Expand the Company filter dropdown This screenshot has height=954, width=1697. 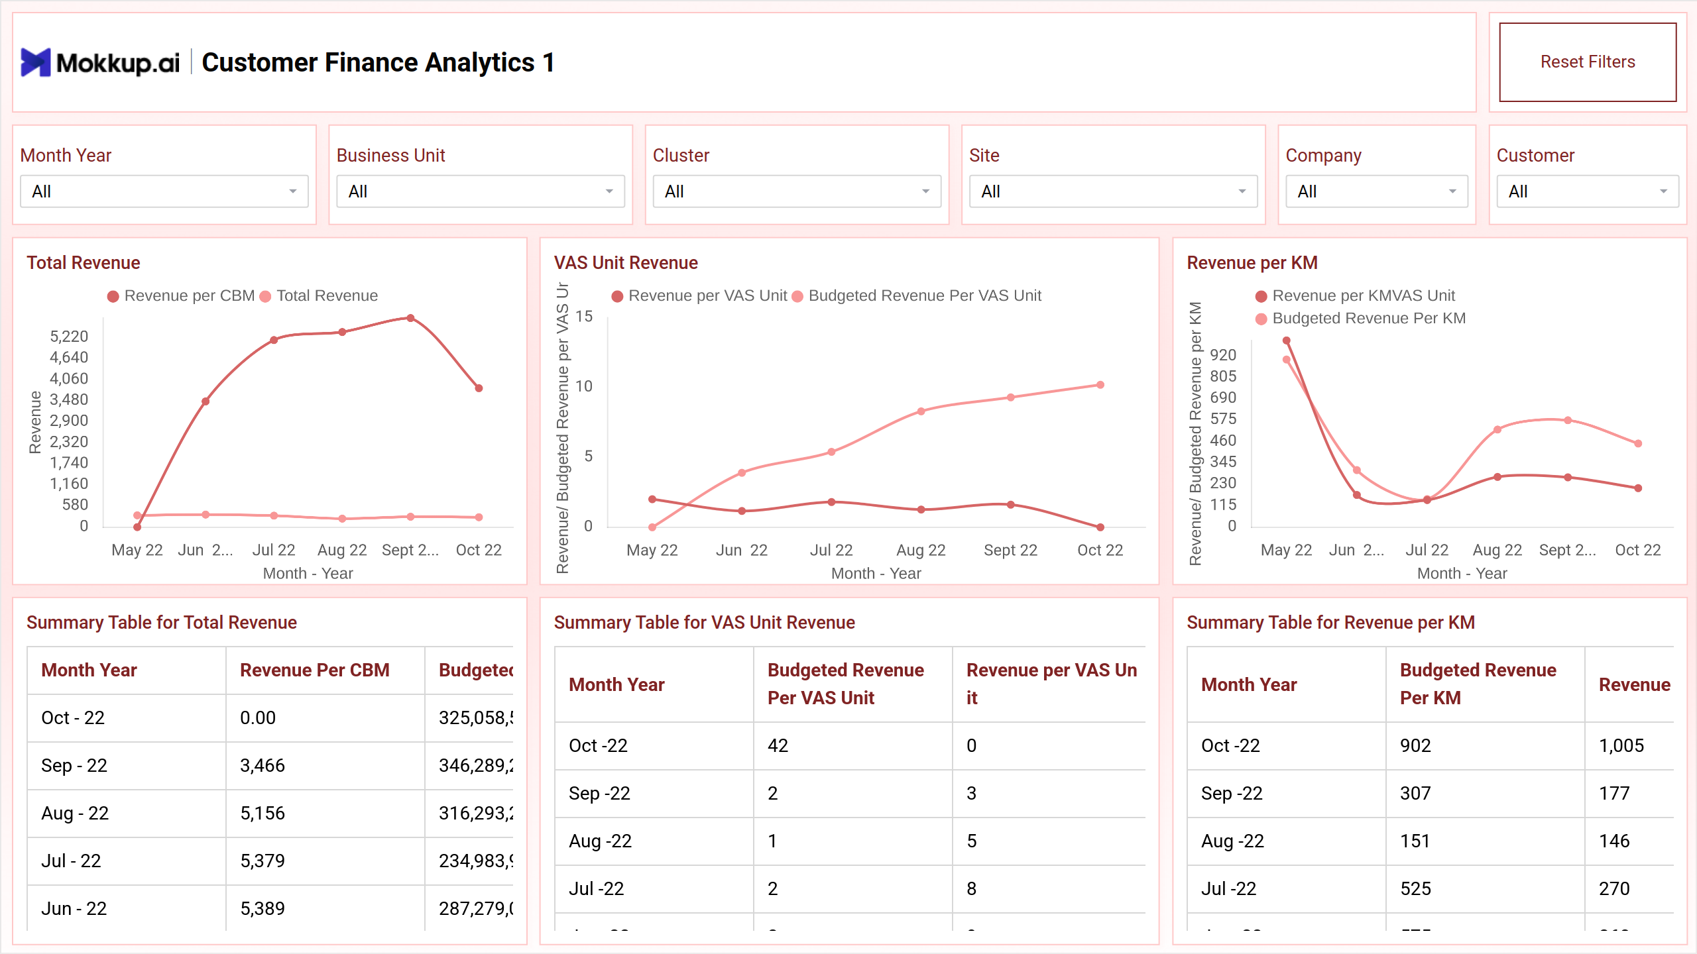pos(1377,191)
